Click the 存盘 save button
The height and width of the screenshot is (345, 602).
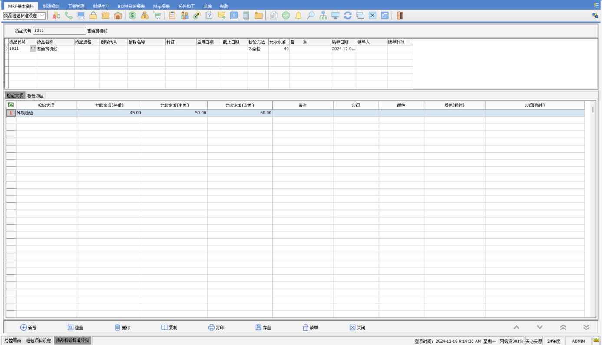click(x=263, y=328)
